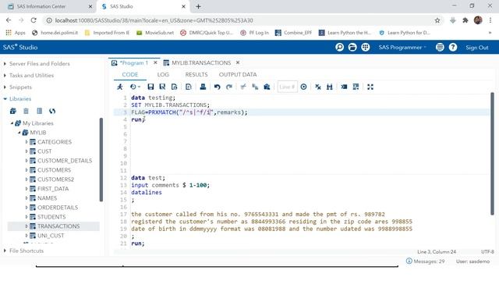Switch to the RESULTS tab
The image size is (499, 281).
pos(196,74)
